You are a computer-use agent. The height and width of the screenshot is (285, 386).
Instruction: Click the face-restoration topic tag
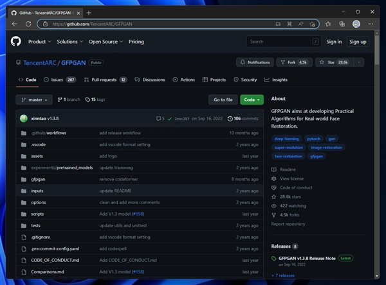[288, 156]
